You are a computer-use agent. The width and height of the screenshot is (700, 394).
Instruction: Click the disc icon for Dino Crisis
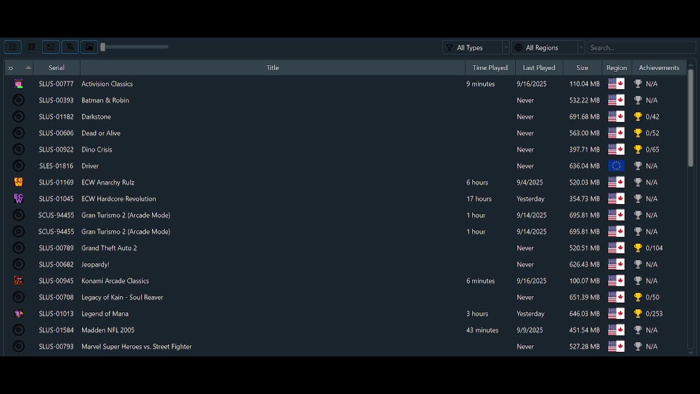point(19,149)
